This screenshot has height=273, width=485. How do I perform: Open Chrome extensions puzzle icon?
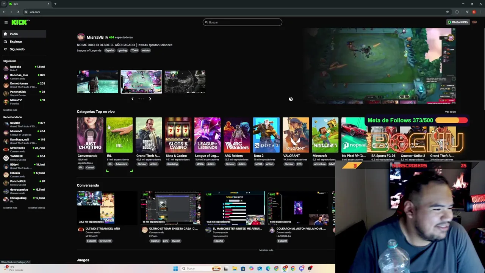point(457,12)
